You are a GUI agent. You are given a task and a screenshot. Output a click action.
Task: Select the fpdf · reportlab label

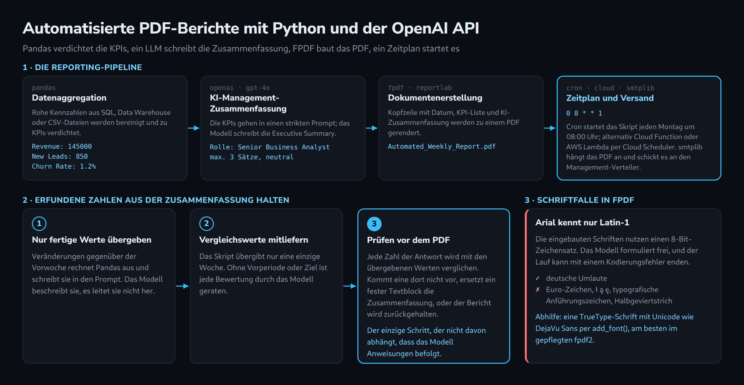tap(420, 88)
